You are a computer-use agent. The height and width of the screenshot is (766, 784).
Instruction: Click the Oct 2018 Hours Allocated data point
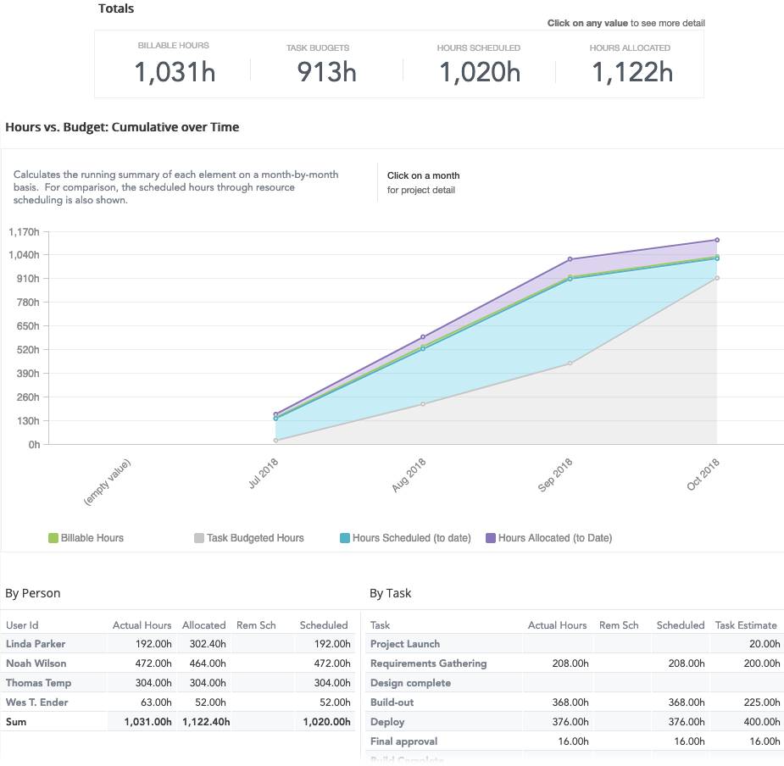click(717, 240)
